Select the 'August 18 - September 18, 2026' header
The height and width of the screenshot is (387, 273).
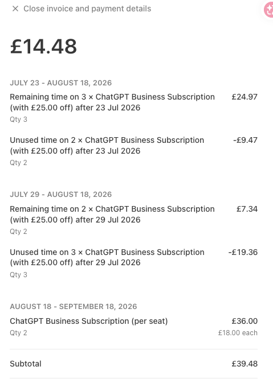tap(74, 306)
